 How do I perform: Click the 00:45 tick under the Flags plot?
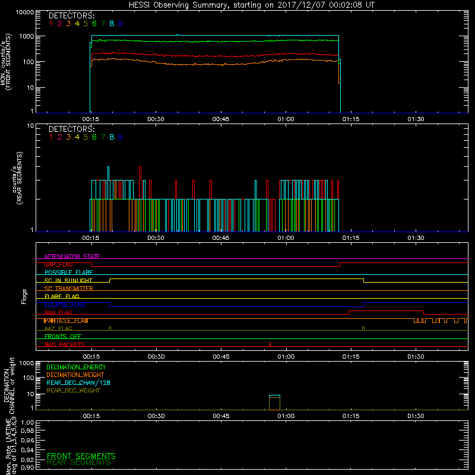pyautogui.click(x=221, y=357)
